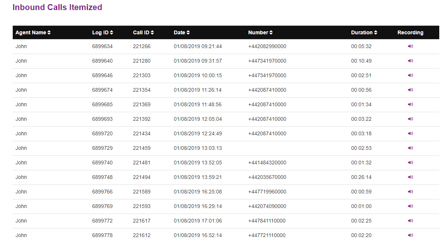Select Log ID 6899693 cell
The image size is (443, 246).
[x=102, y=119]
